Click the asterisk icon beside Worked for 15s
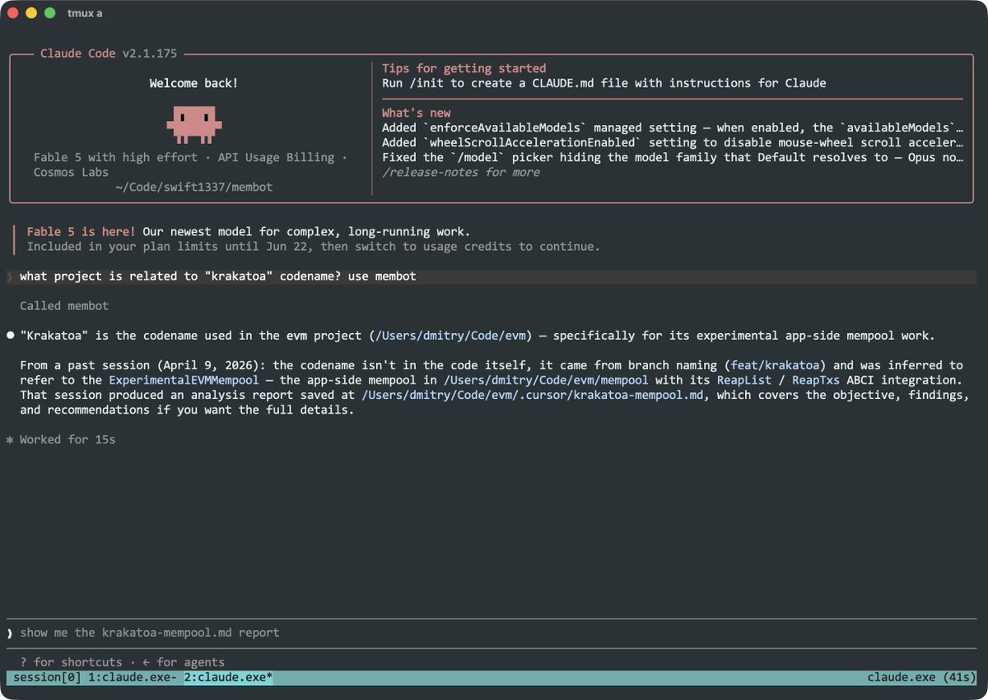The height and width of the screenshot is (700, 988). tap(10, 440)
